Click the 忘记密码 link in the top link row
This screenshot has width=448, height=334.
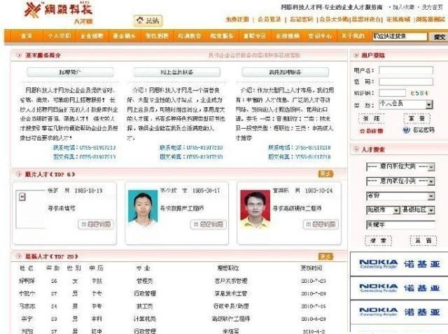pos(302,20)
